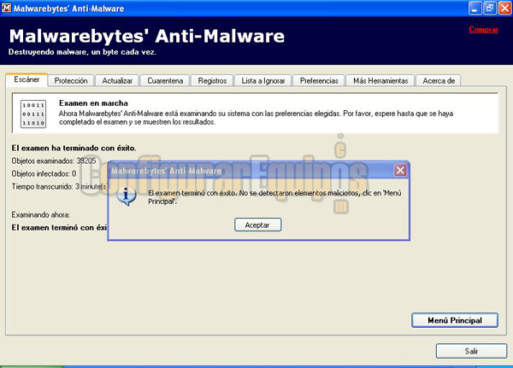This screenshot has width=513, height=368.
Task: Click the blue information bubble icon
Action: pos(127,196)
